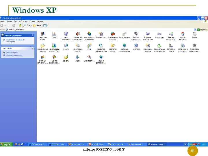This screenshot has height=156, width=208.
Task: Click the language indicator in tray
Action: 185,144
